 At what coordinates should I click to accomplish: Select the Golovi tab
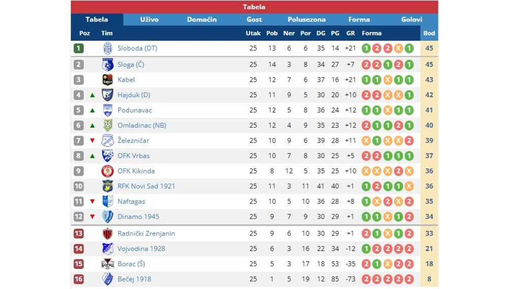click(411, 19)
